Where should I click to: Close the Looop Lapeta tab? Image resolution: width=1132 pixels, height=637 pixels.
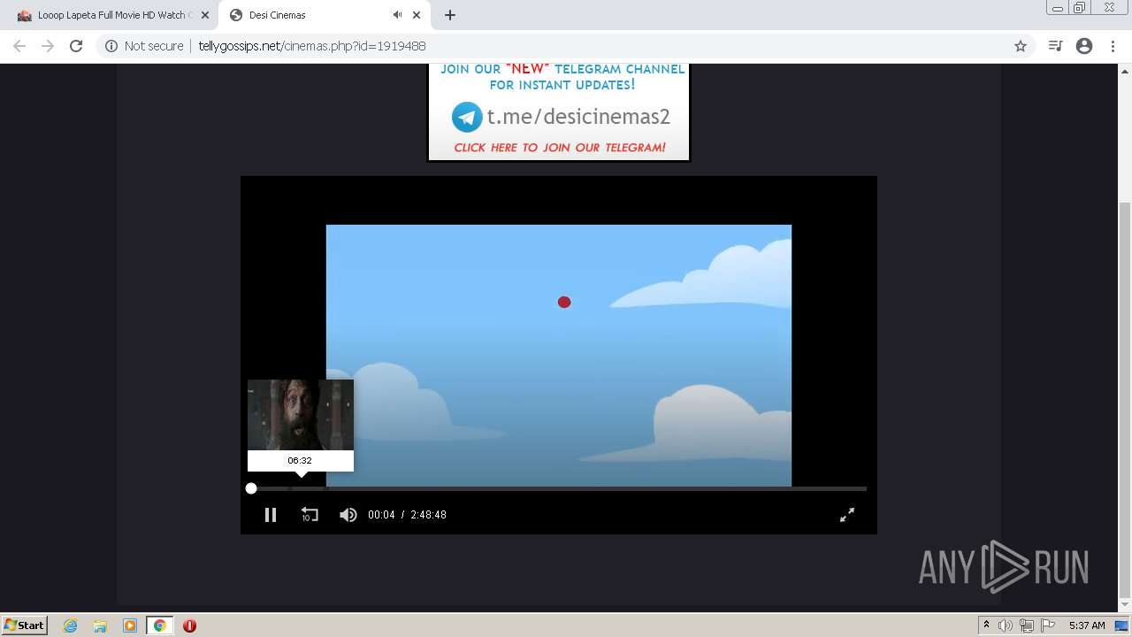pyautogui.click(x=204, y=15)
